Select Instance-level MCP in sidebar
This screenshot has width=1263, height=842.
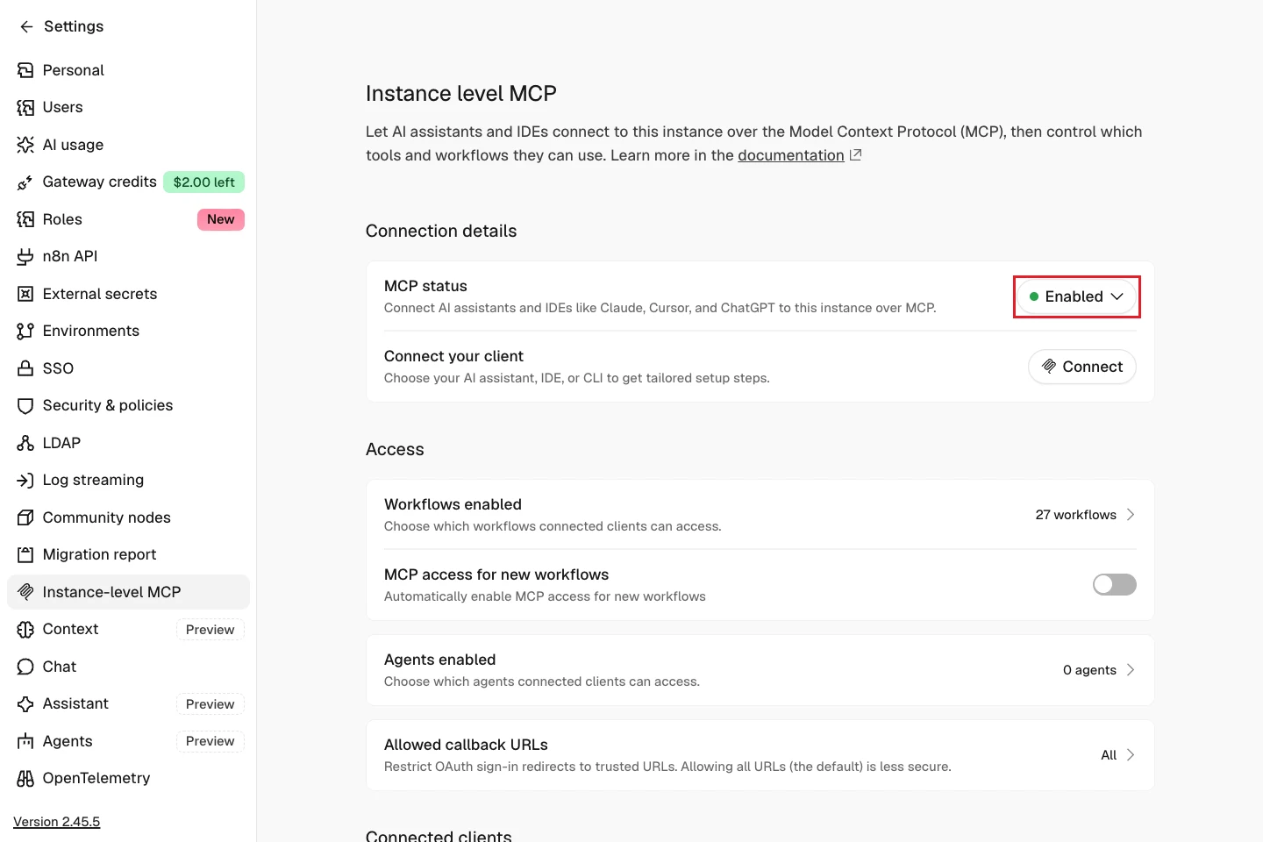(128, 592)
